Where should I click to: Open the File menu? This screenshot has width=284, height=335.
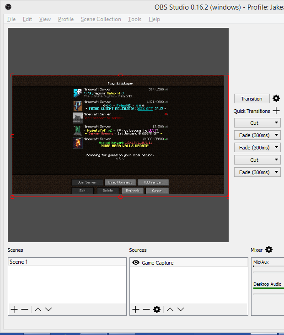click(x=11, y=19)
